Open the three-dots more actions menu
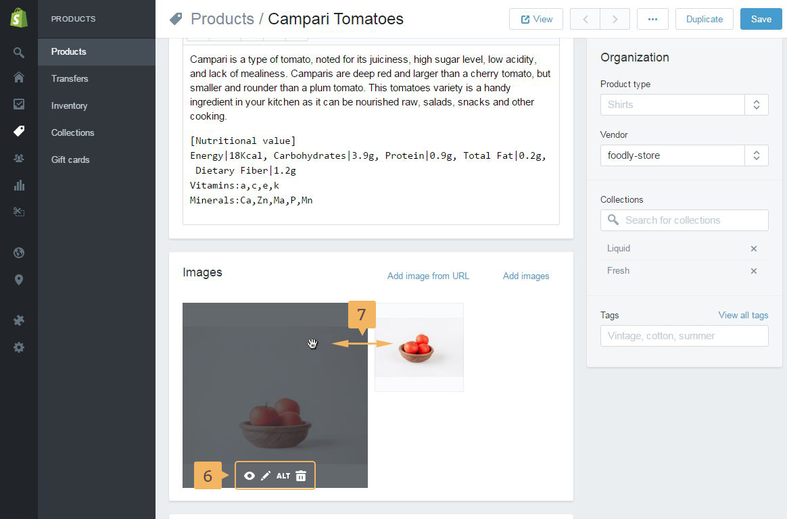This screenshot has width=787, height=519. (x=652, y=19)
